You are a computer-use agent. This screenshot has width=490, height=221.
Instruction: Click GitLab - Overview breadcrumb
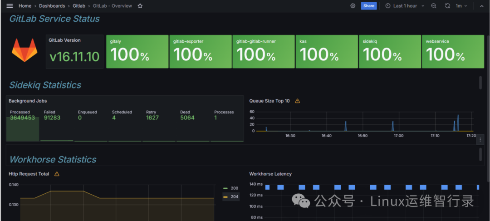click(113, 6)
